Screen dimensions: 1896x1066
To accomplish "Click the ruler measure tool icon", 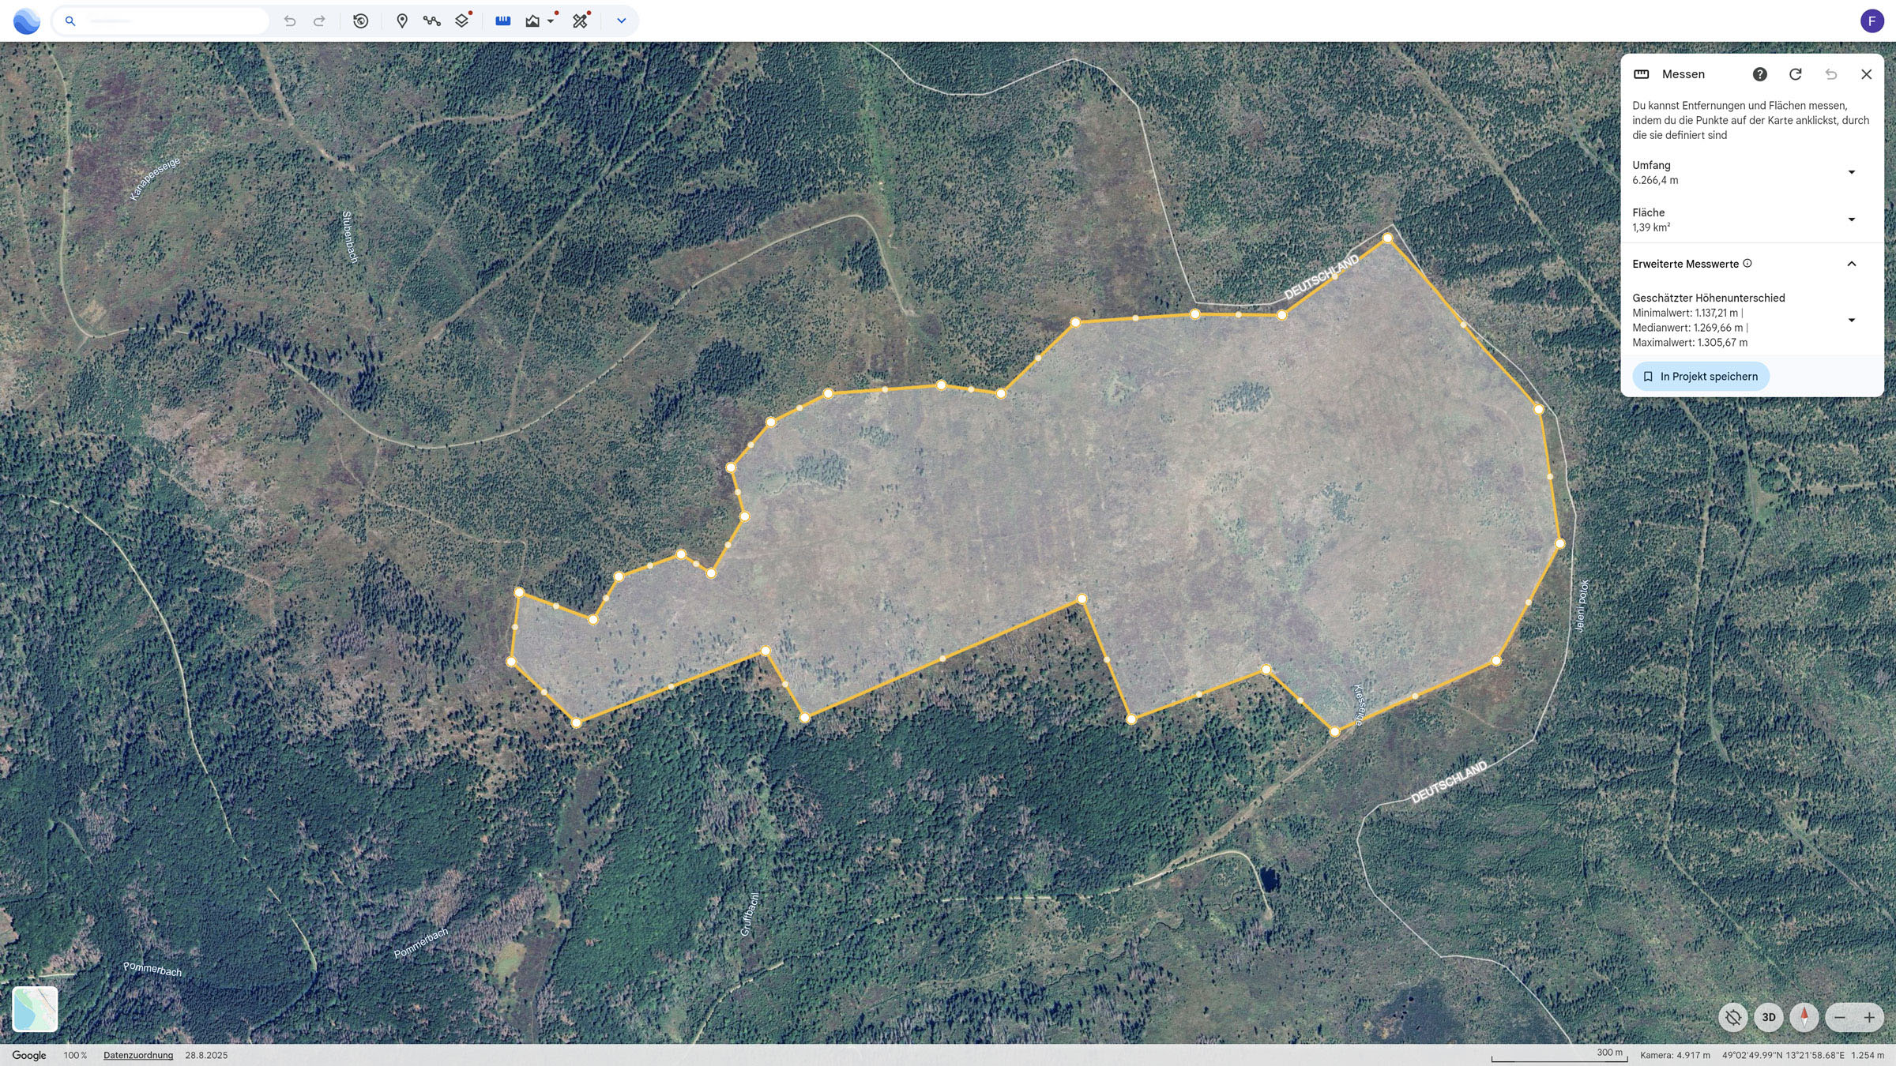I will pyautogui.click(x=502, y=21).
